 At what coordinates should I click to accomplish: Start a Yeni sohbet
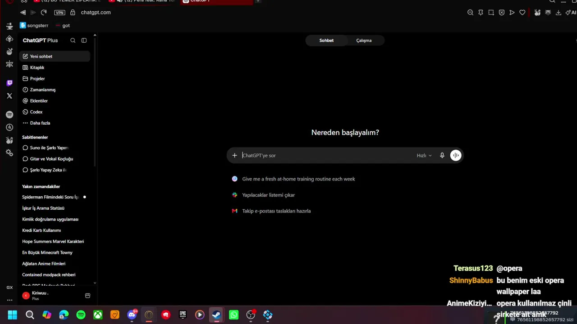tap(55, 56)
